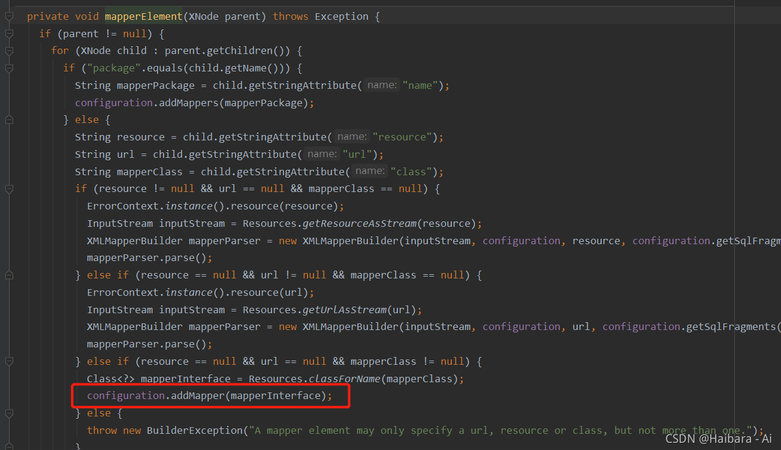Click the 'String url' variable declaration
Viewport: 781px width, 450px height.
(x=105, y=154)
